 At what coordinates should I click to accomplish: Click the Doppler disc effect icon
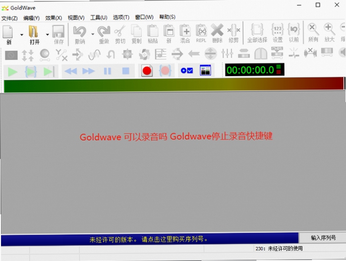(44, 55)
